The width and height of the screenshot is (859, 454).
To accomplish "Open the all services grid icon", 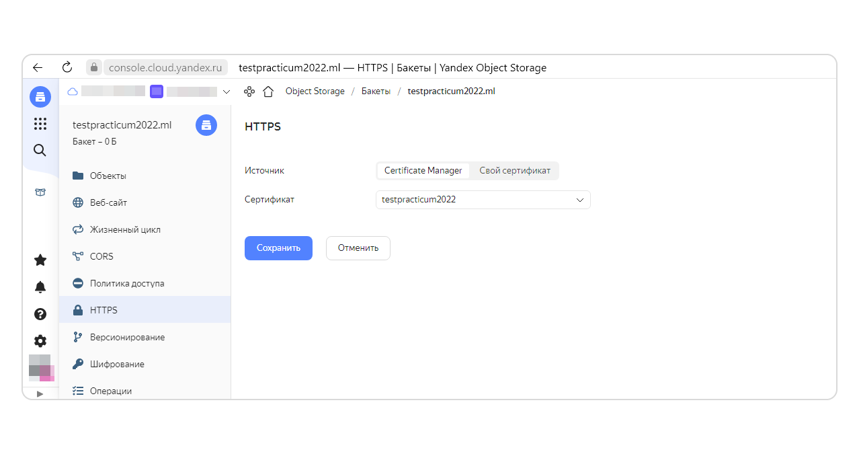I will click(40, 124).
